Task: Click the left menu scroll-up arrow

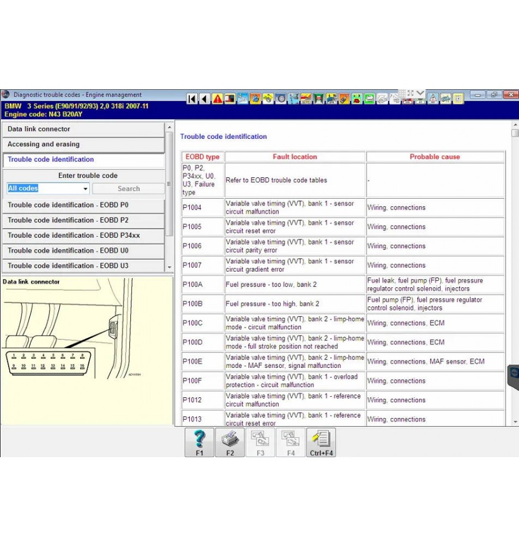Action: coord(170,127)
